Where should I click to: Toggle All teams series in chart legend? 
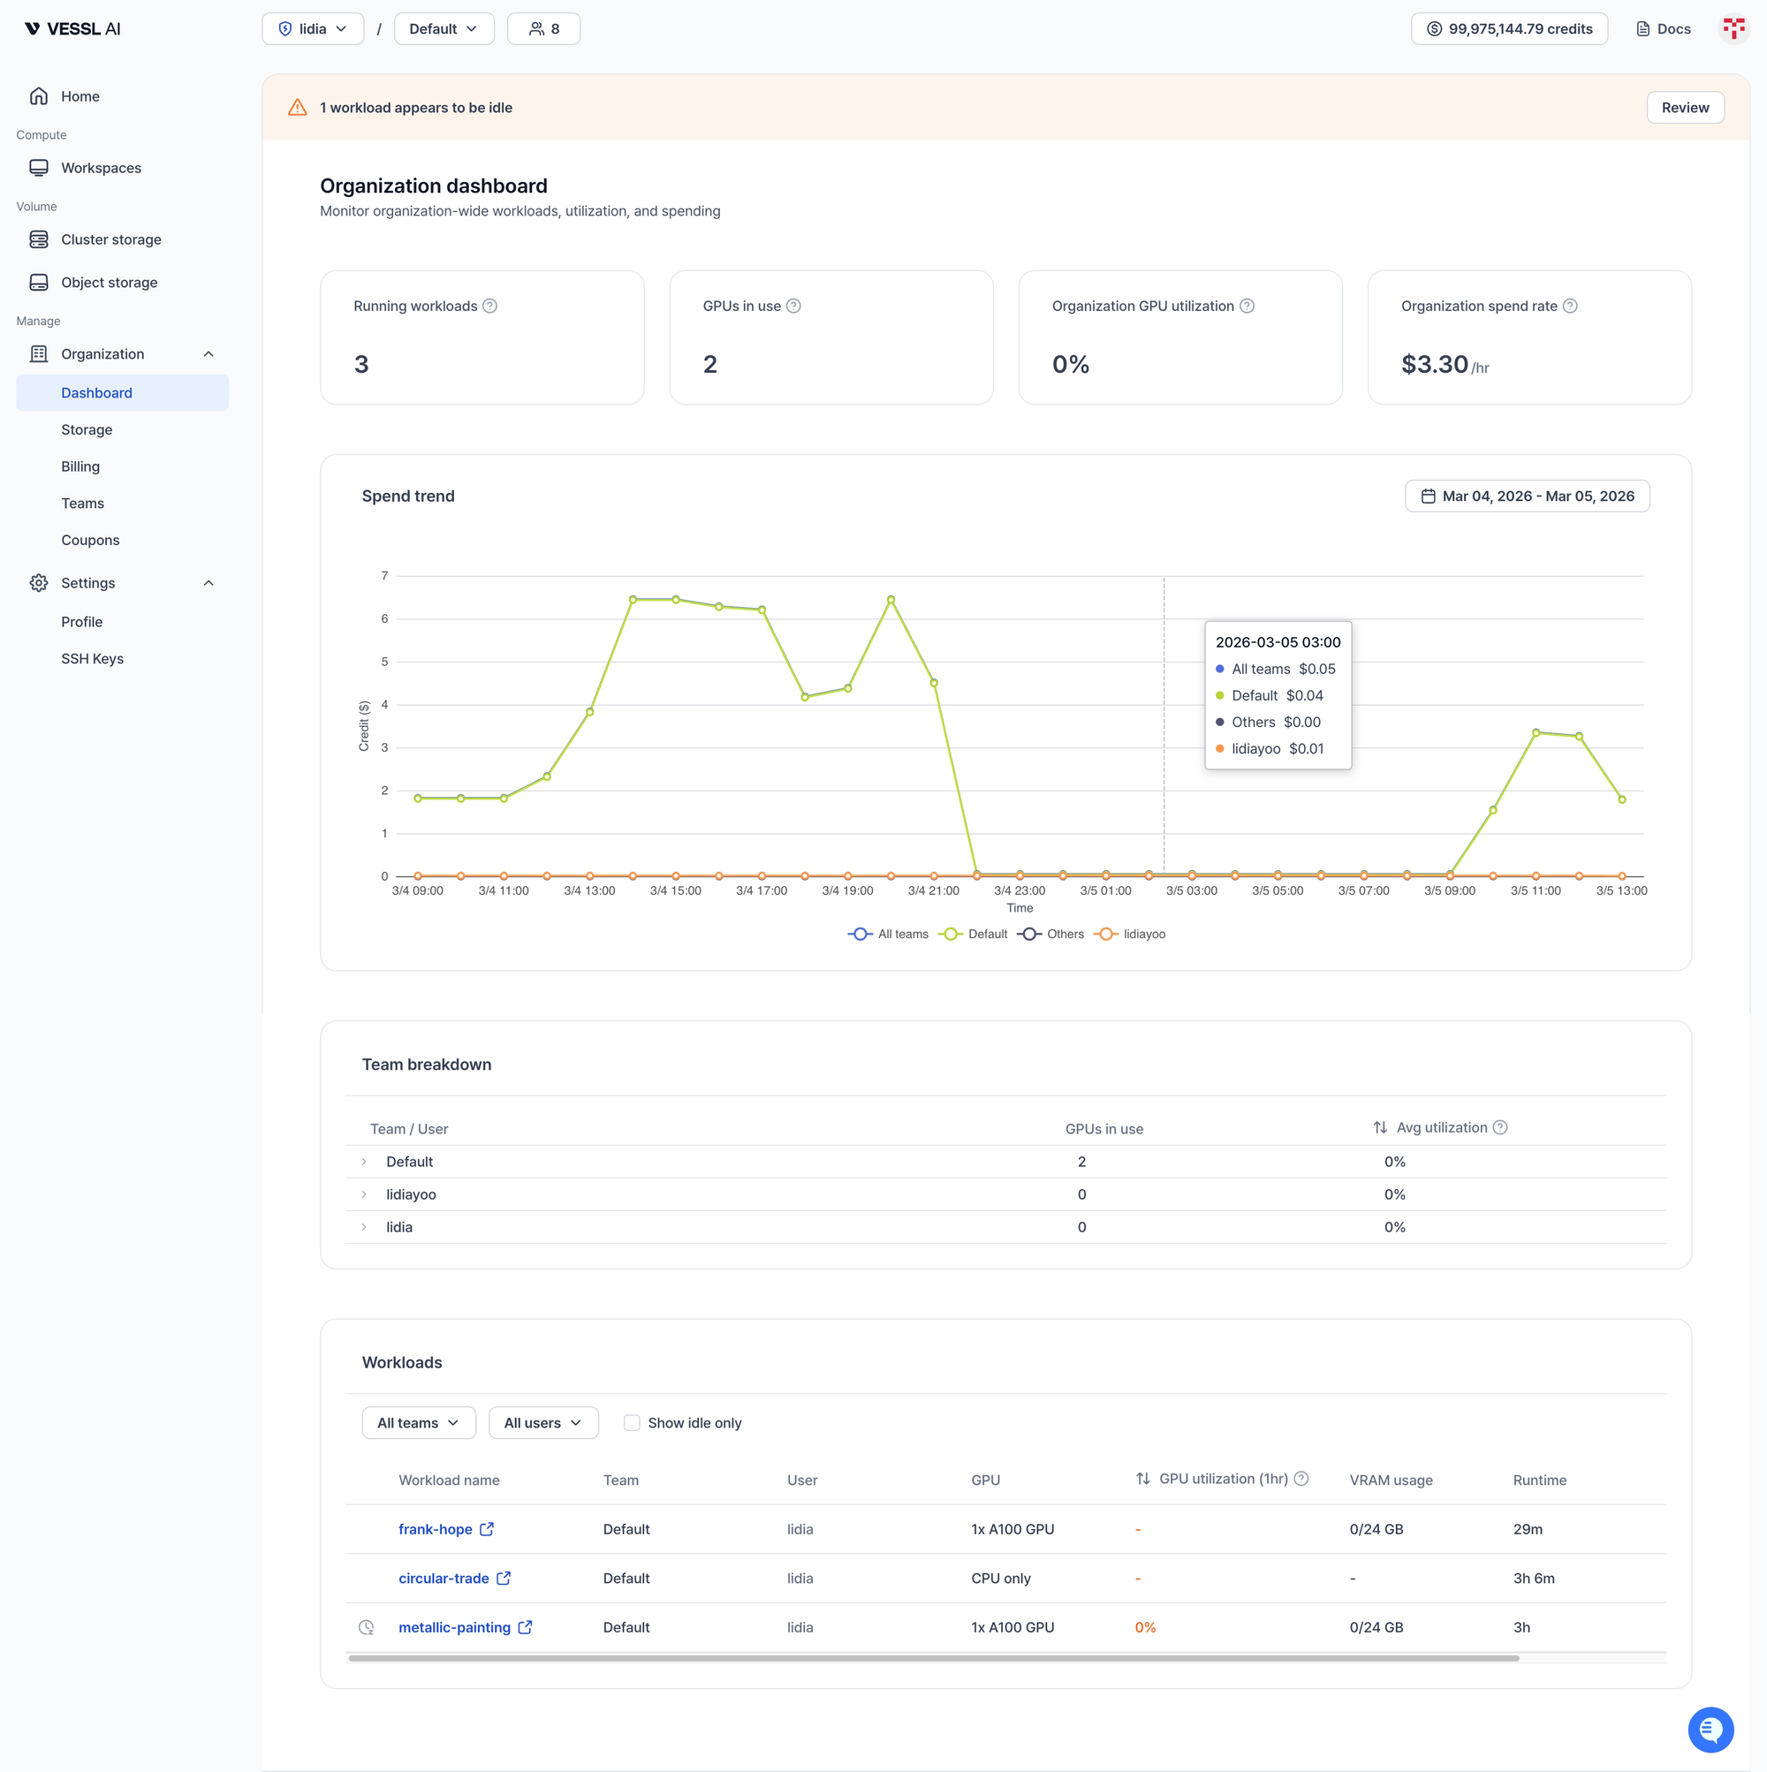click(888, 934)
